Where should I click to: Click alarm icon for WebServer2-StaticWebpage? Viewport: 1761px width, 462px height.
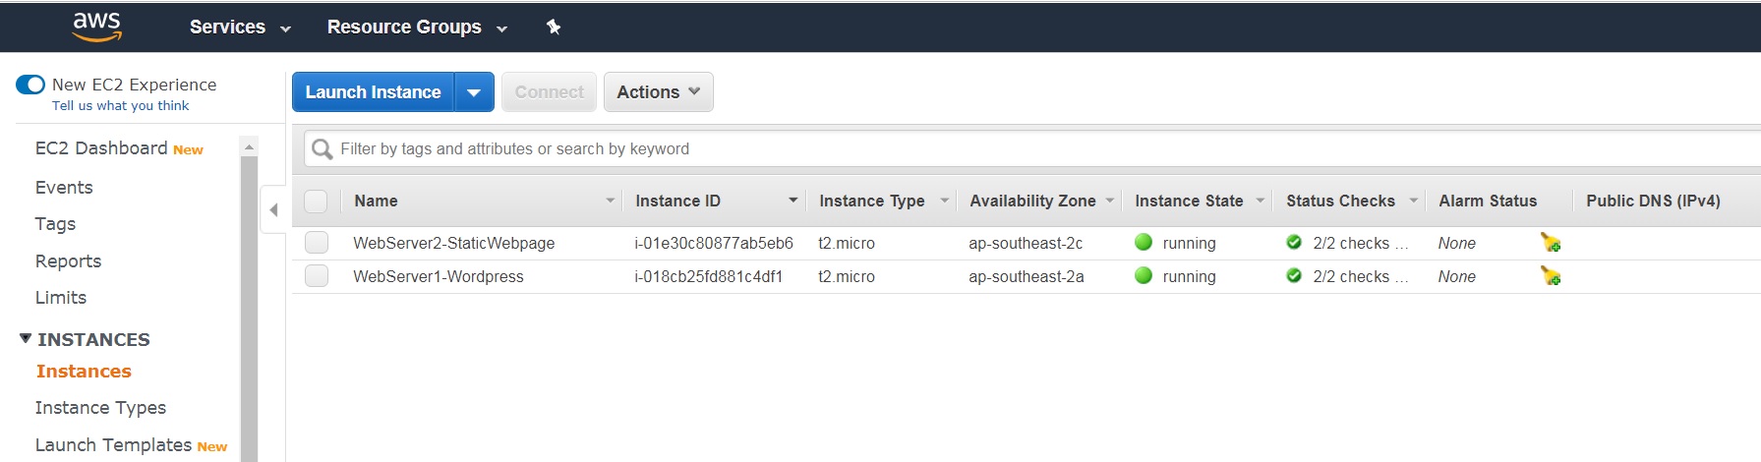point(1551,243)
